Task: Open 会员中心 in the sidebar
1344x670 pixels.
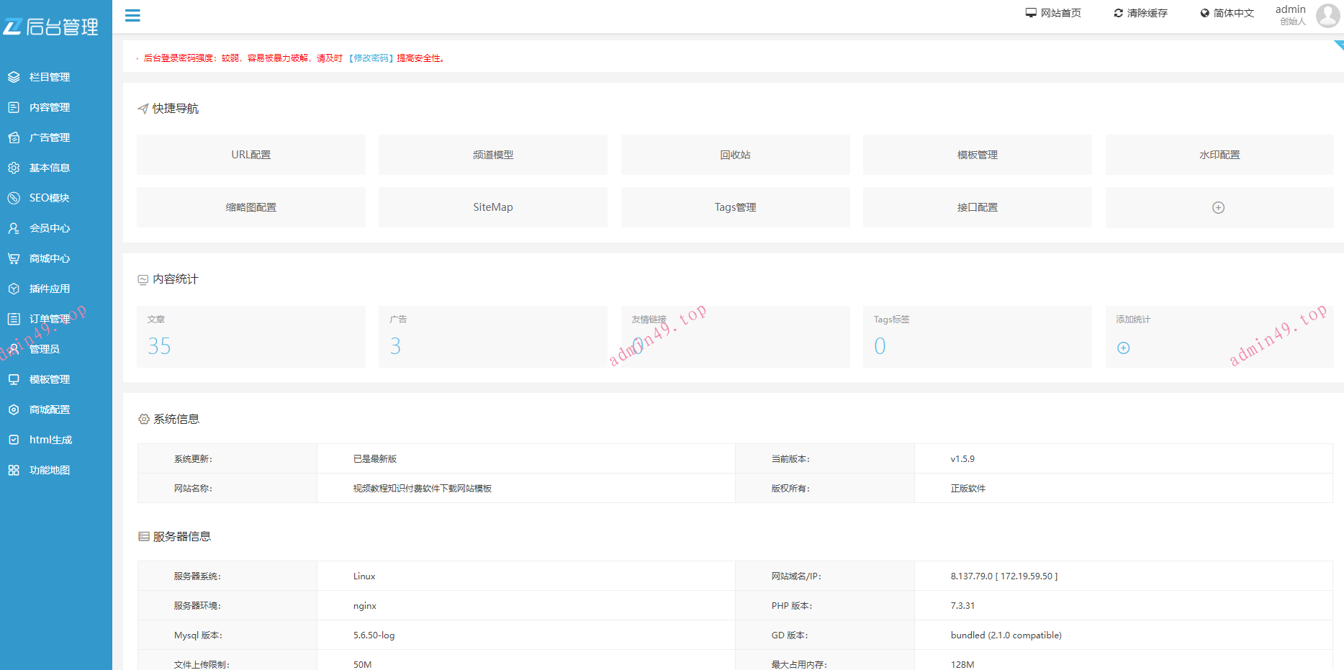Action: [50, 228]
